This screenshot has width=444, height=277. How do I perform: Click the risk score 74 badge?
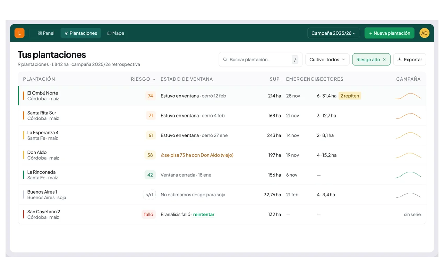click(151, 96)
